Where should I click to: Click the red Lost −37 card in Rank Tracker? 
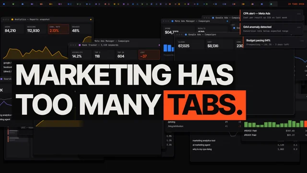point(149,54)
